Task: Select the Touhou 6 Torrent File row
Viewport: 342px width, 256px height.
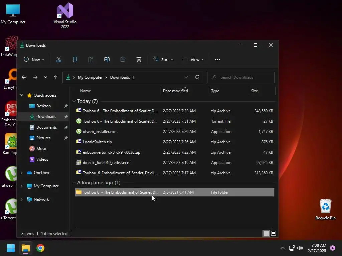Action: (174, 121)
